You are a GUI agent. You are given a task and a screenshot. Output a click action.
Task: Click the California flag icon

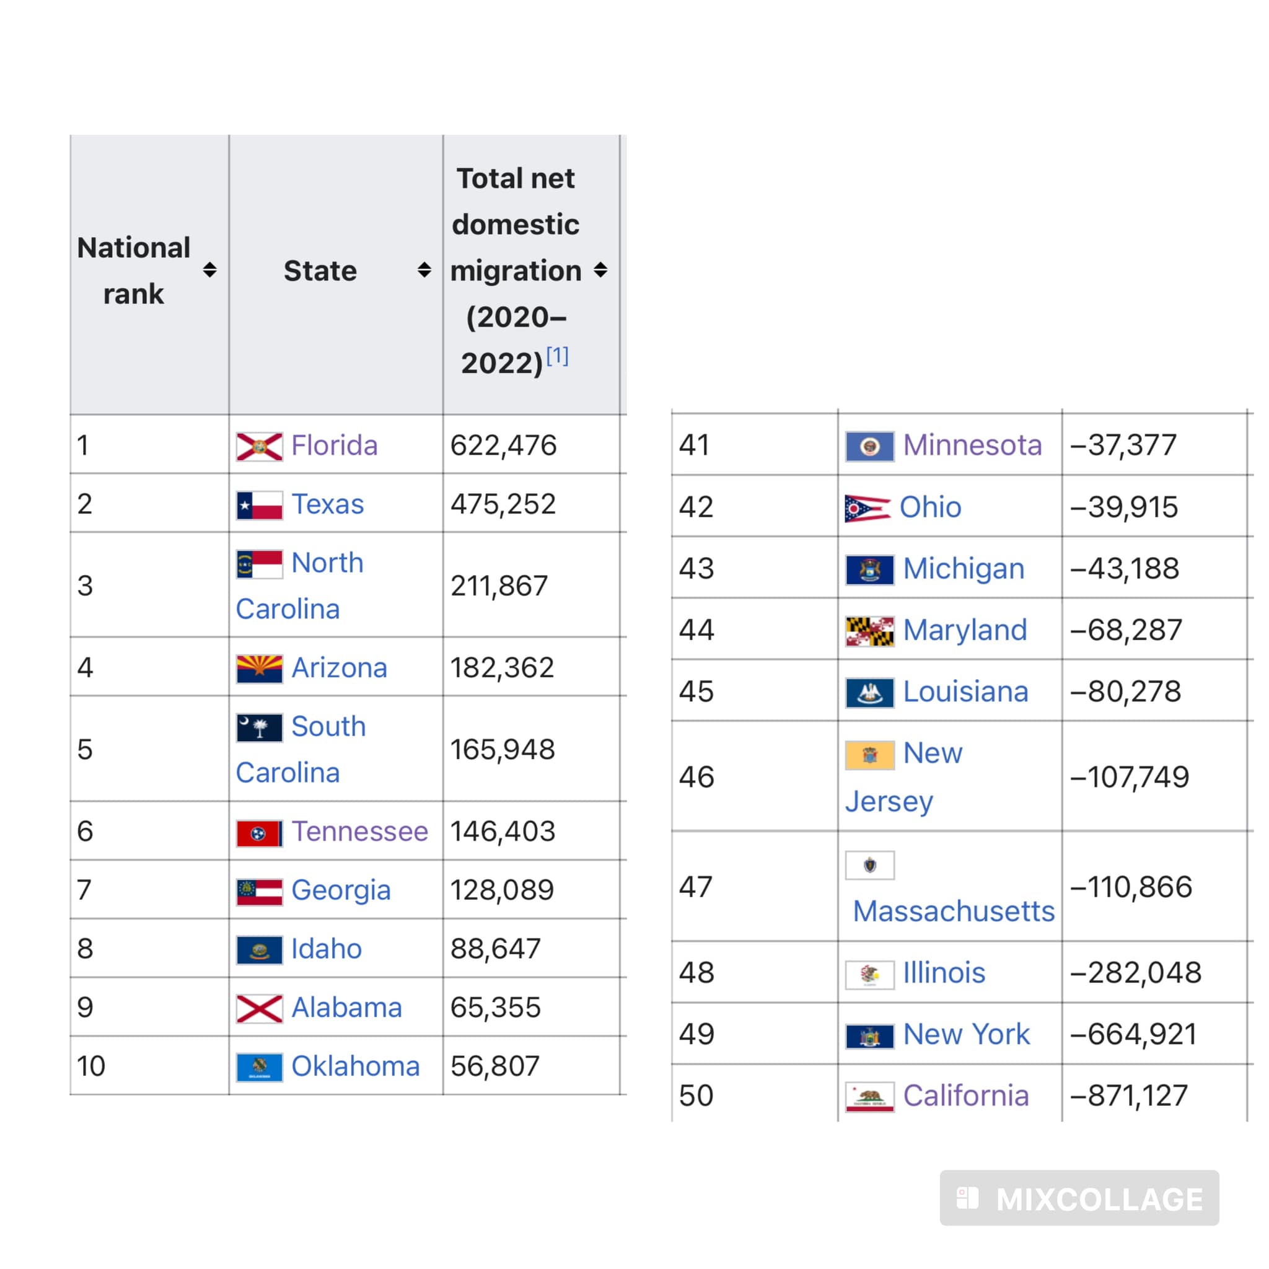coord(869,1096)
